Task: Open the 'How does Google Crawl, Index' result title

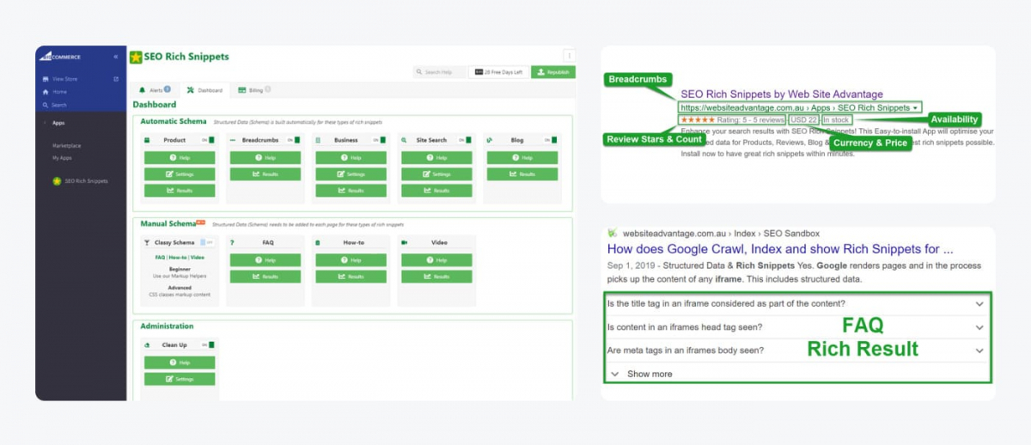Action: click(x=780, y=250)
